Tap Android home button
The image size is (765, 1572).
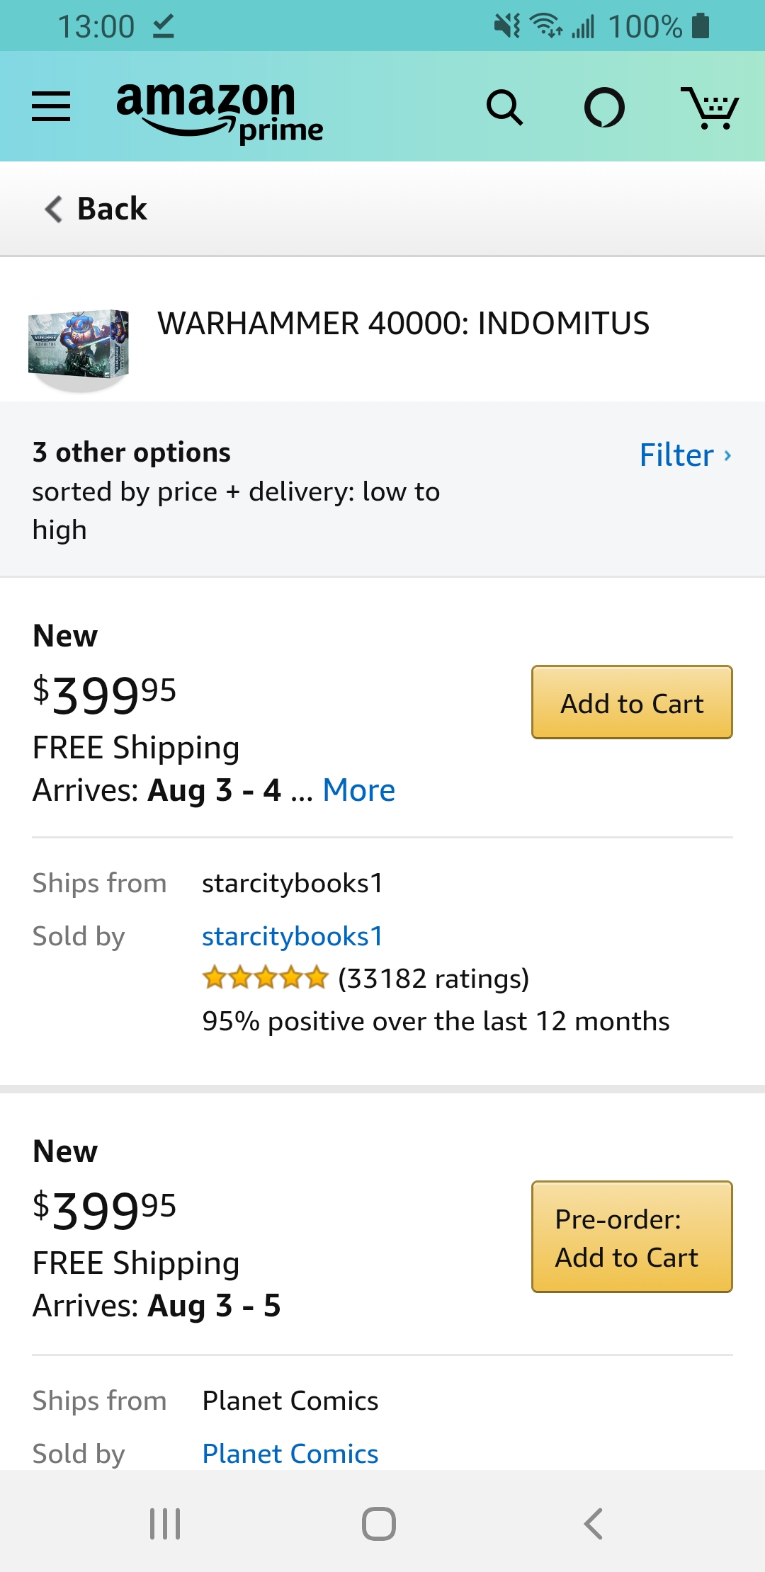pyautogui.click(x=379, y=1524)
